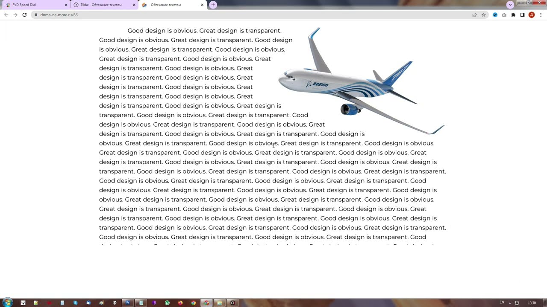Open the black A app in taskbar

coord(232,303)
